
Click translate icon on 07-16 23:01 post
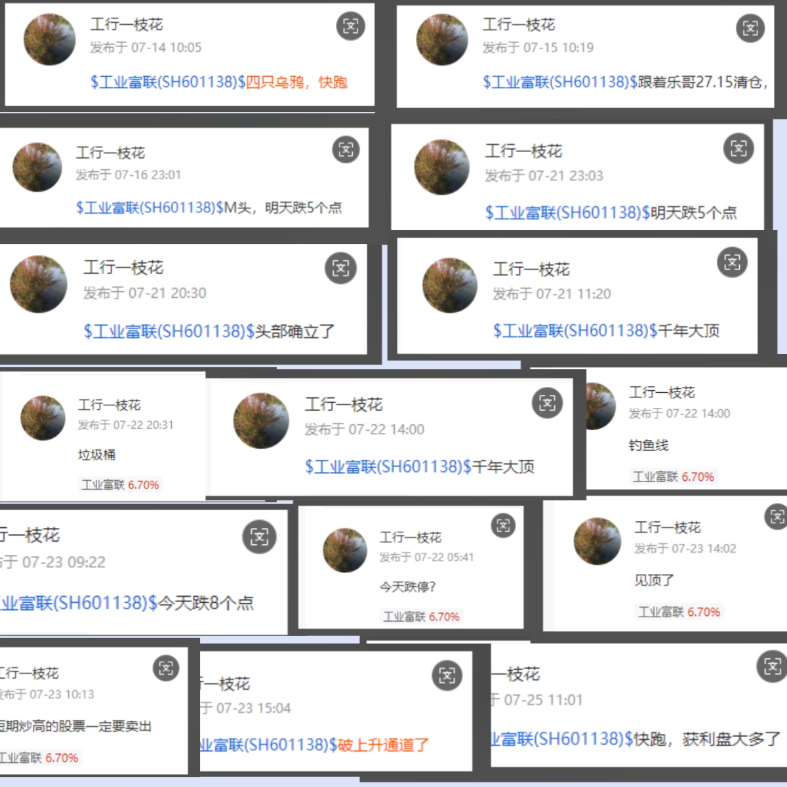pos(346,150)
